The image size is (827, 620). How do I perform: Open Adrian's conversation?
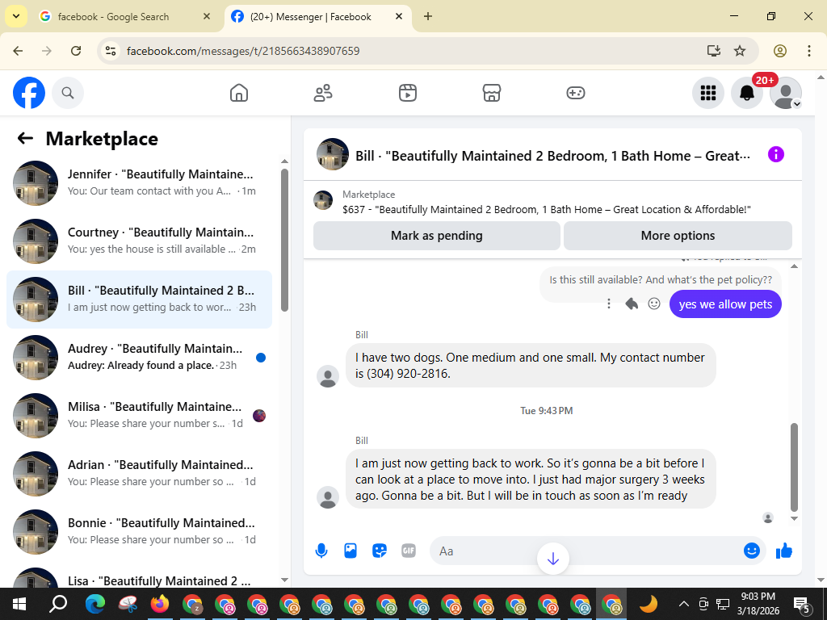click(x=139, y=473)
